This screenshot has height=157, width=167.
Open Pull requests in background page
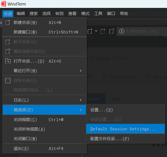pos(119,77)
